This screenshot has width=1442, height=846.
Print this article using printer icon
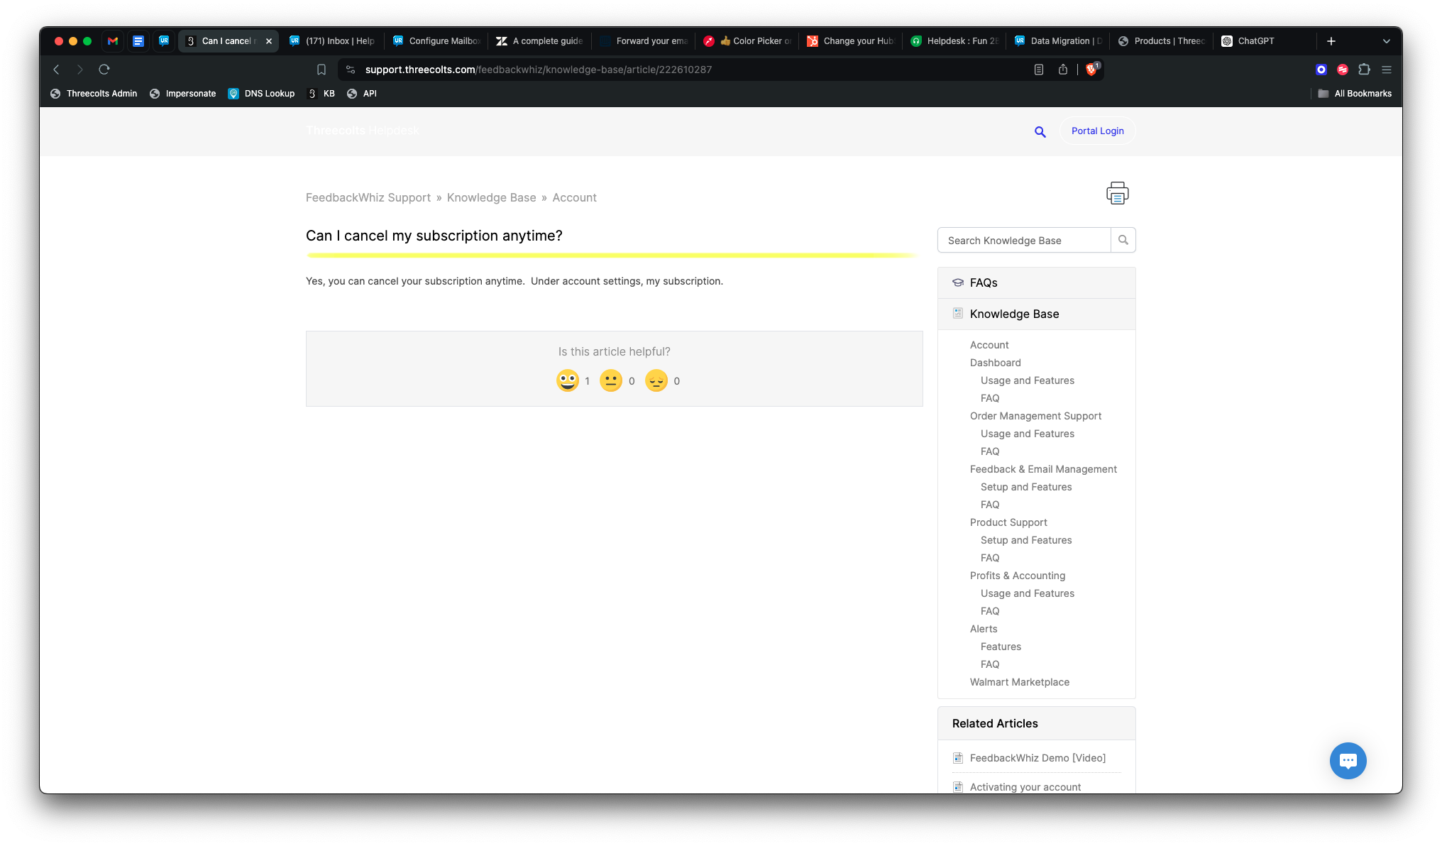coord(1118,193)
